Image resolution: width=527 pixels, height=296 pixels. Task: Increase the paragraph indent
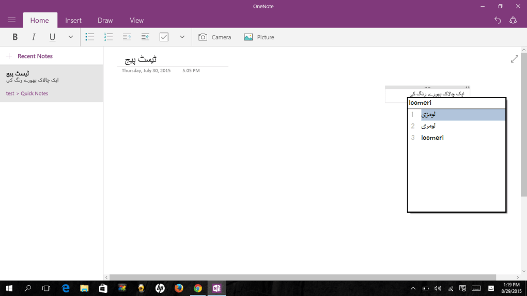coord(127,37)
